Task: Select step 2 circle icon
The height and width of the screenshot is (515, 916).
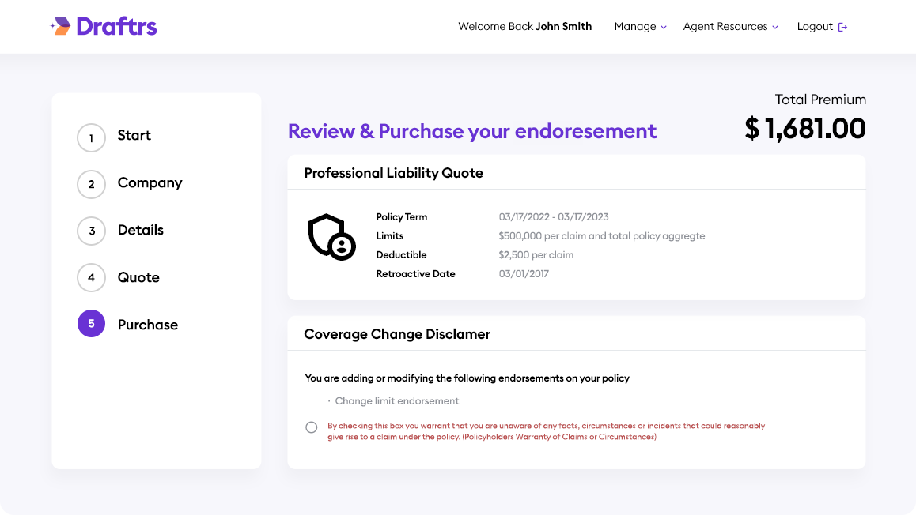Action: (x=91, y=185)
